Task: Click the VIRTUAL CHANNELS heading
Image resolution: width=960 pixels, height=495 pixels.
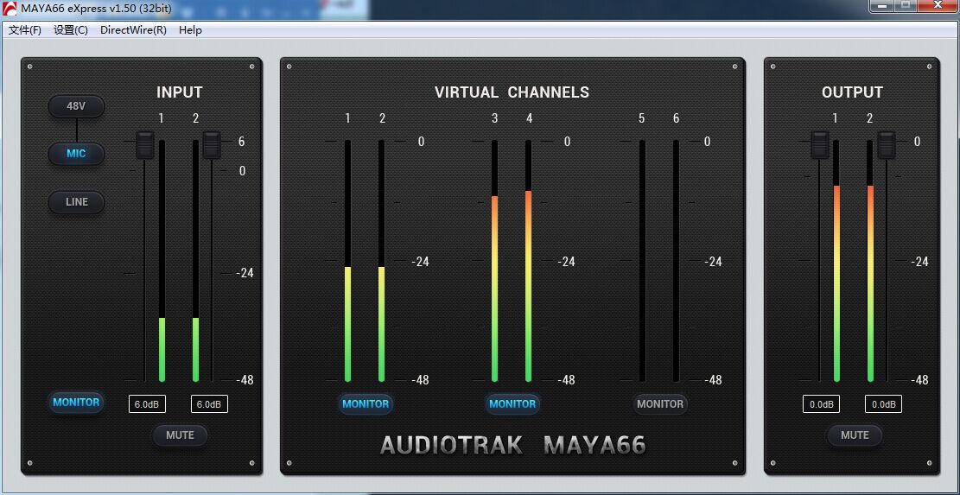Action: tap(512, 92)
